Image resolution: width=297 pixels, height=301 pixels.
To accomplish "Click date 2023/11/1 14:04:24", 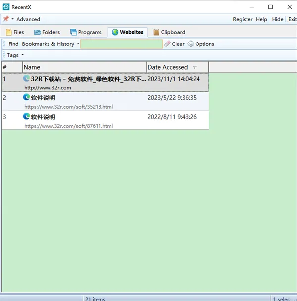I will click(x=174, y=79).
